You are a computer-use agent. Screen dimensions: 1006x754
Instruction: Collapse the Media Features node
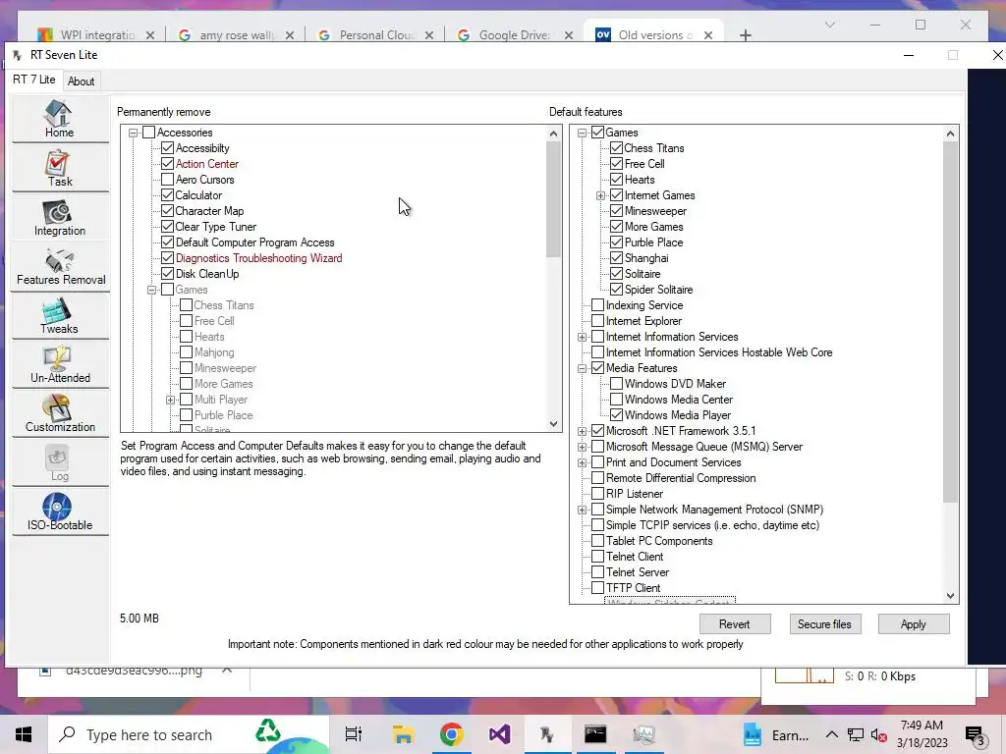tap(582, 369)
